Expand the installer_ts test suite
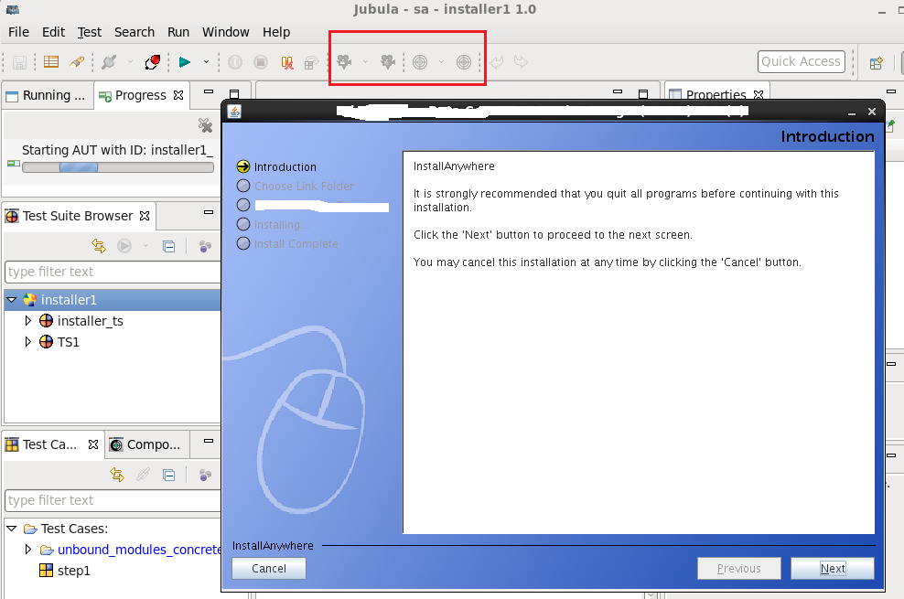Viewport: 904px width, 599px height. (x=27, y=321)
